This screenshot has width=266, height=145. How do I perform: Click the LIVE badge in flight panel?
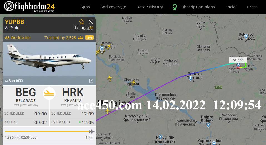pyautogui.click(x=90, y=37)
